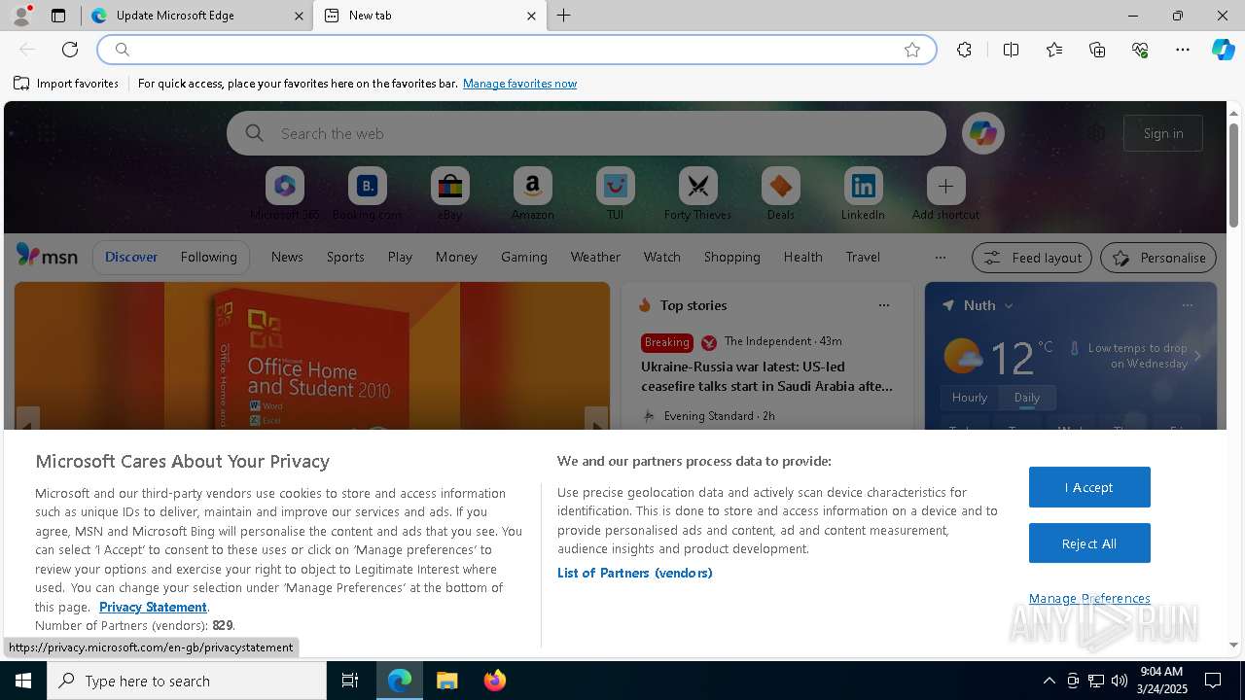Open Browser essentials heart icon
1245x700 pixels.
(1140, 50)
